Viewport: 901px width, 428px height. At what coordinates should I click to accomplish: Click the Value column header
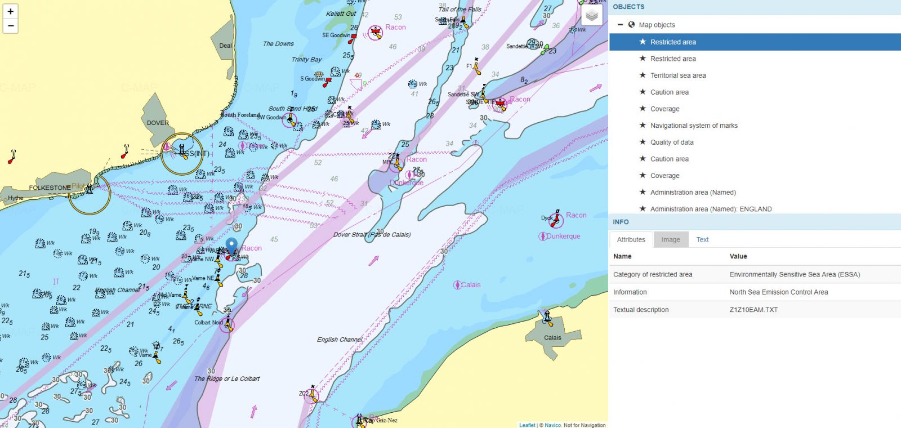(738, 256)
